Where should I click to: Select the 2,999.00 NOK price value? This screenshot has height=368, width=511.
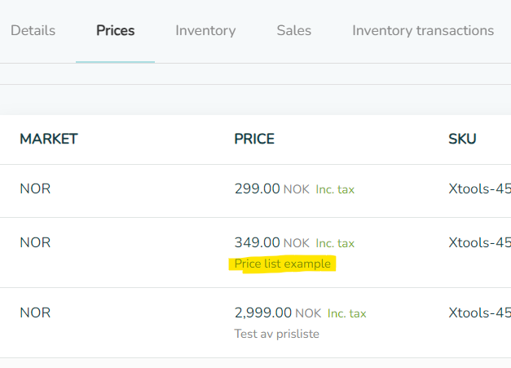278,313
